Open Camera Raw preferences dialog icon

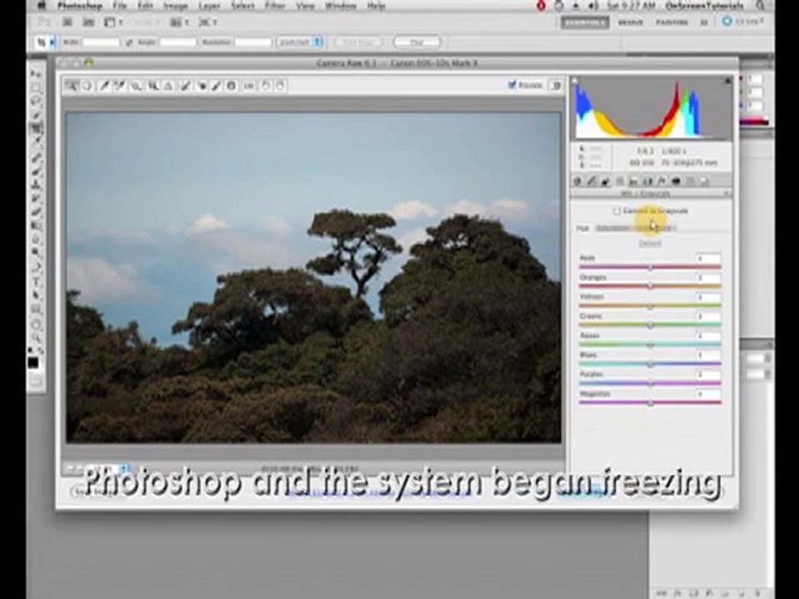coord(249,86)
